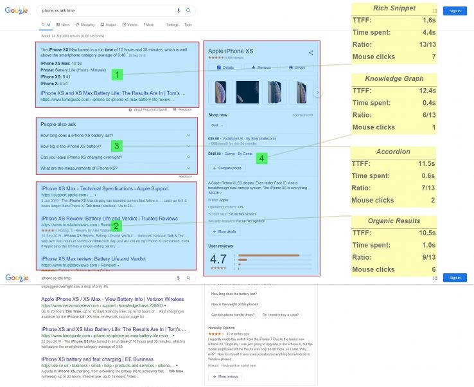Image resolution: width=474 pixels, height=387 pixels.
Task: Open the Shopping search tab
Action: click(x=85, y=25)
